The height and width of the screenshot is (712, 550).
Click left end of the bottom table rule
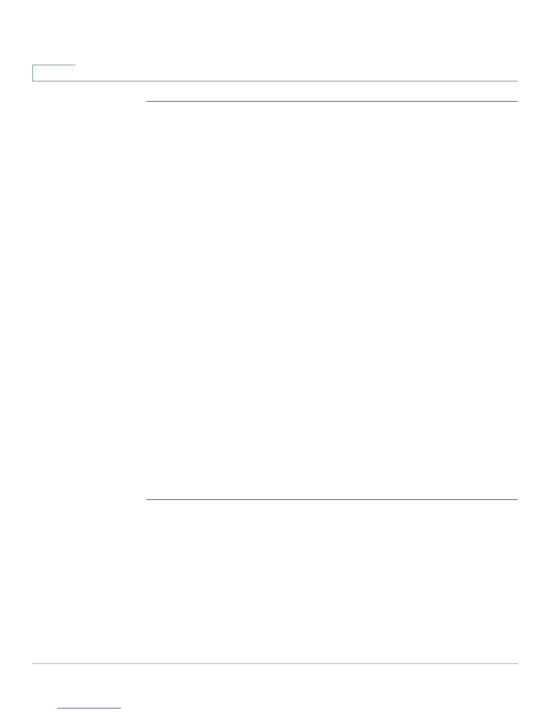(x=148, y=499)
